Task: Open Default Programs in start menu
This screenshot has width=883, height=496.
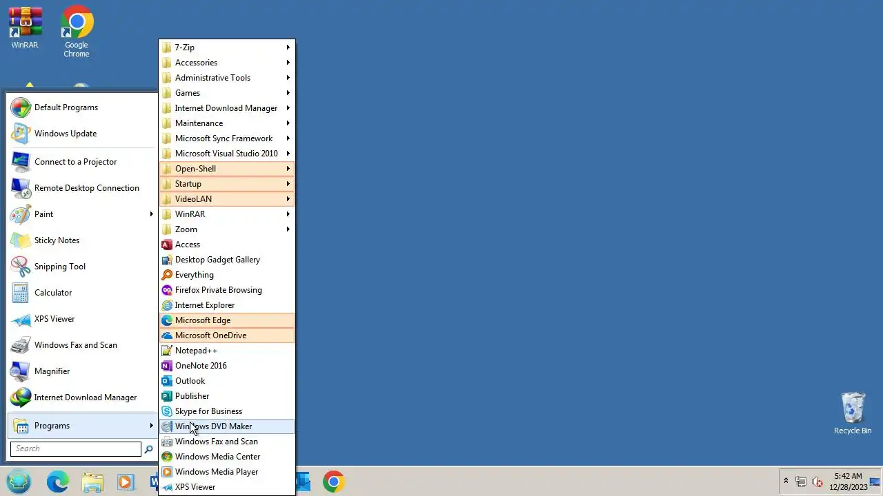Action: [x=82, y=107]
